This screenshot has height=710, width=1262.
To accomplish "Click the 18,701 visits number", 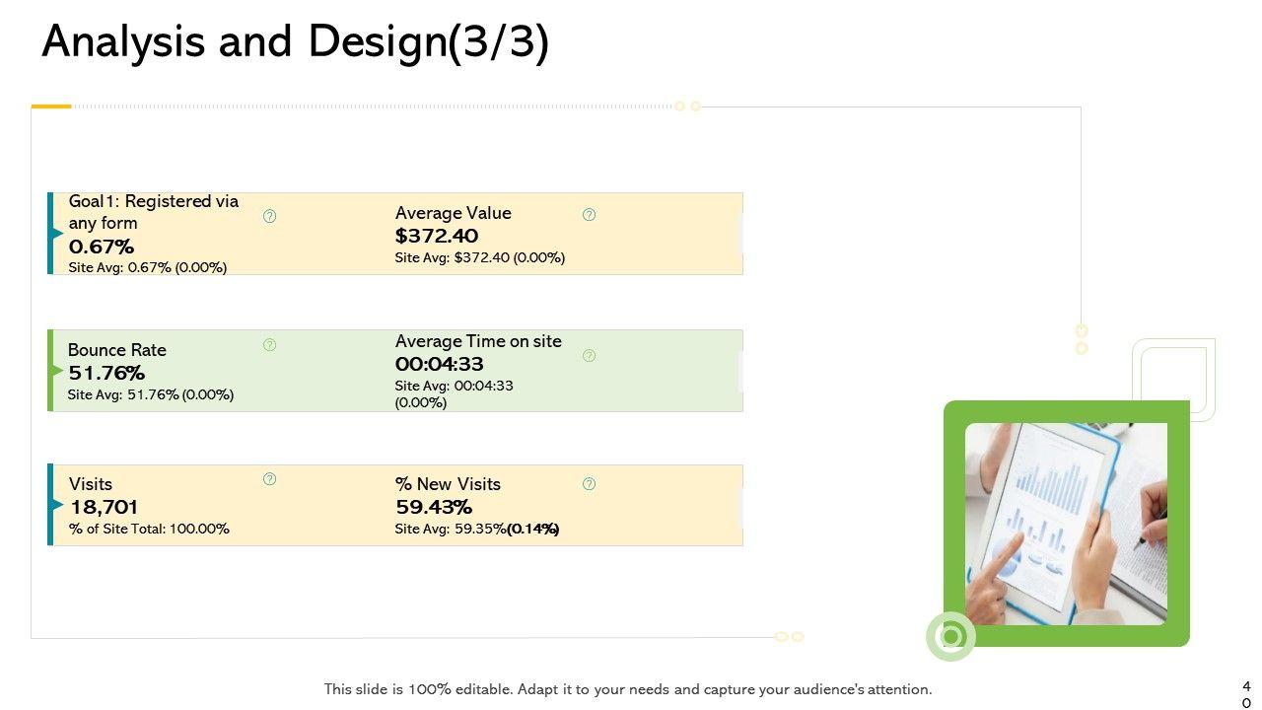I will tap(104, 507).
